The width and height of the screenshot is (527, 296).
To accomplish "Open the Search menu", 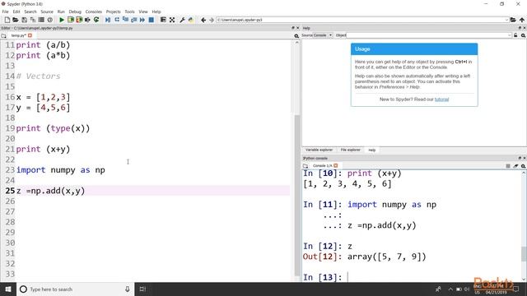I will (30, 12).
